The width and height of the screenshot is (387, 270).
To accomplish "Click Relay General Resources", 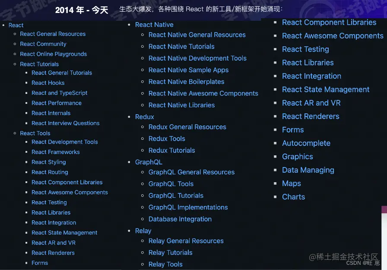I will pos(186,241).
